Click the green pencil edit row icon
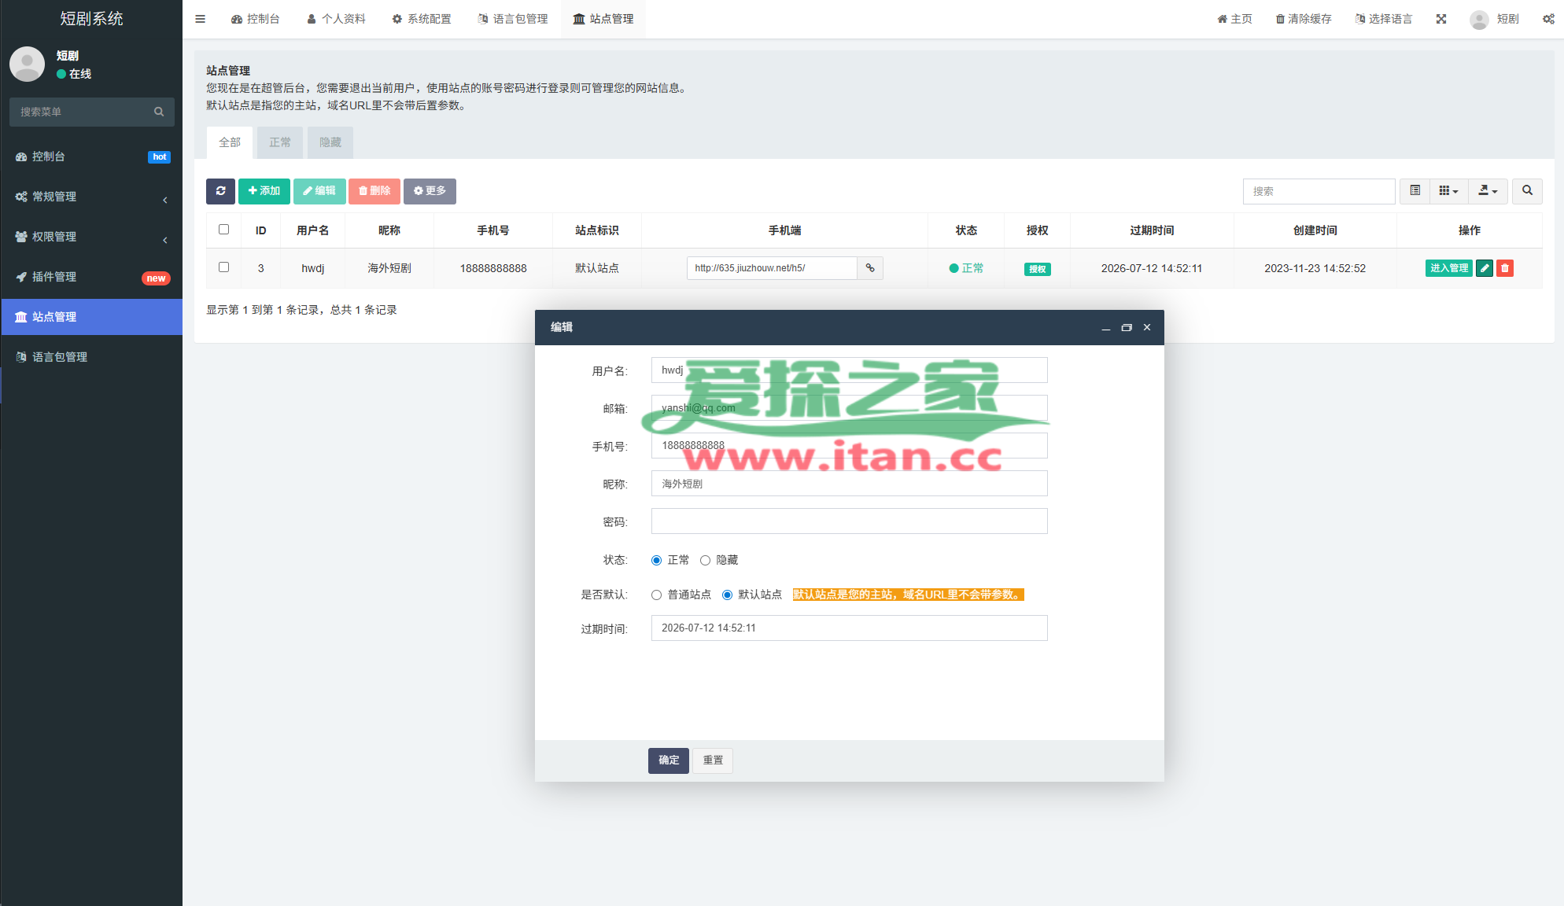This screenshot has width=1564, height=906. (x=1485, y=268)
